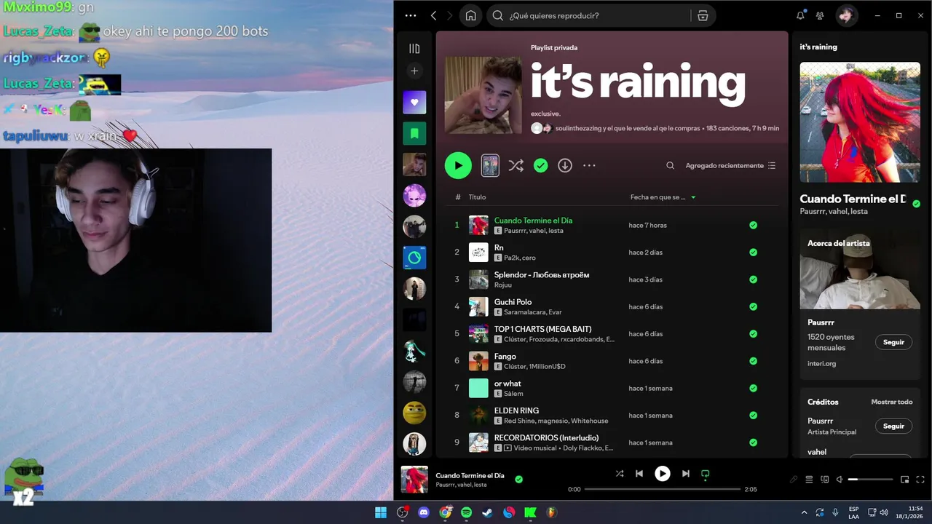Create a new playlist with plus button

(414, 71)
